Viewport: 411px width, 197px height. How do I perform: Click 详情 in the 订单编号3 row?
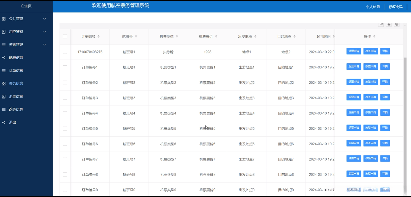385,97
